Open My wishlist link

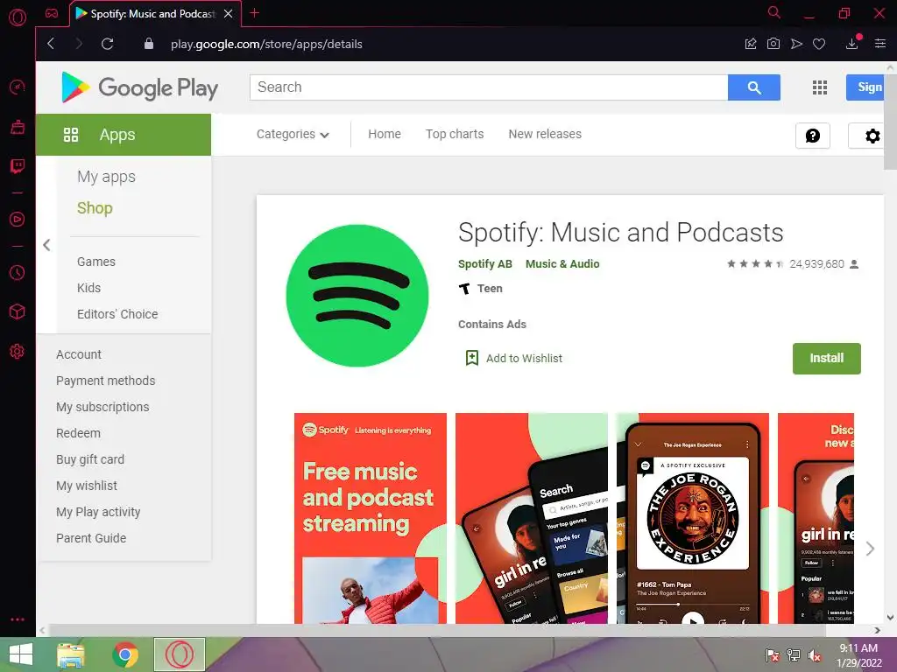point(87,486)
